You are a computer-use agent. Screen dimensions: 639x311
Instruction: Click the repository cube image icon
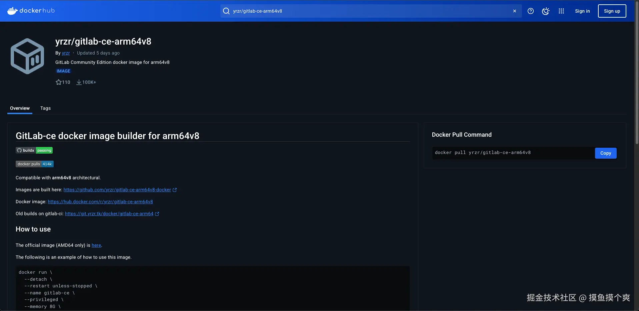point(27,56)
